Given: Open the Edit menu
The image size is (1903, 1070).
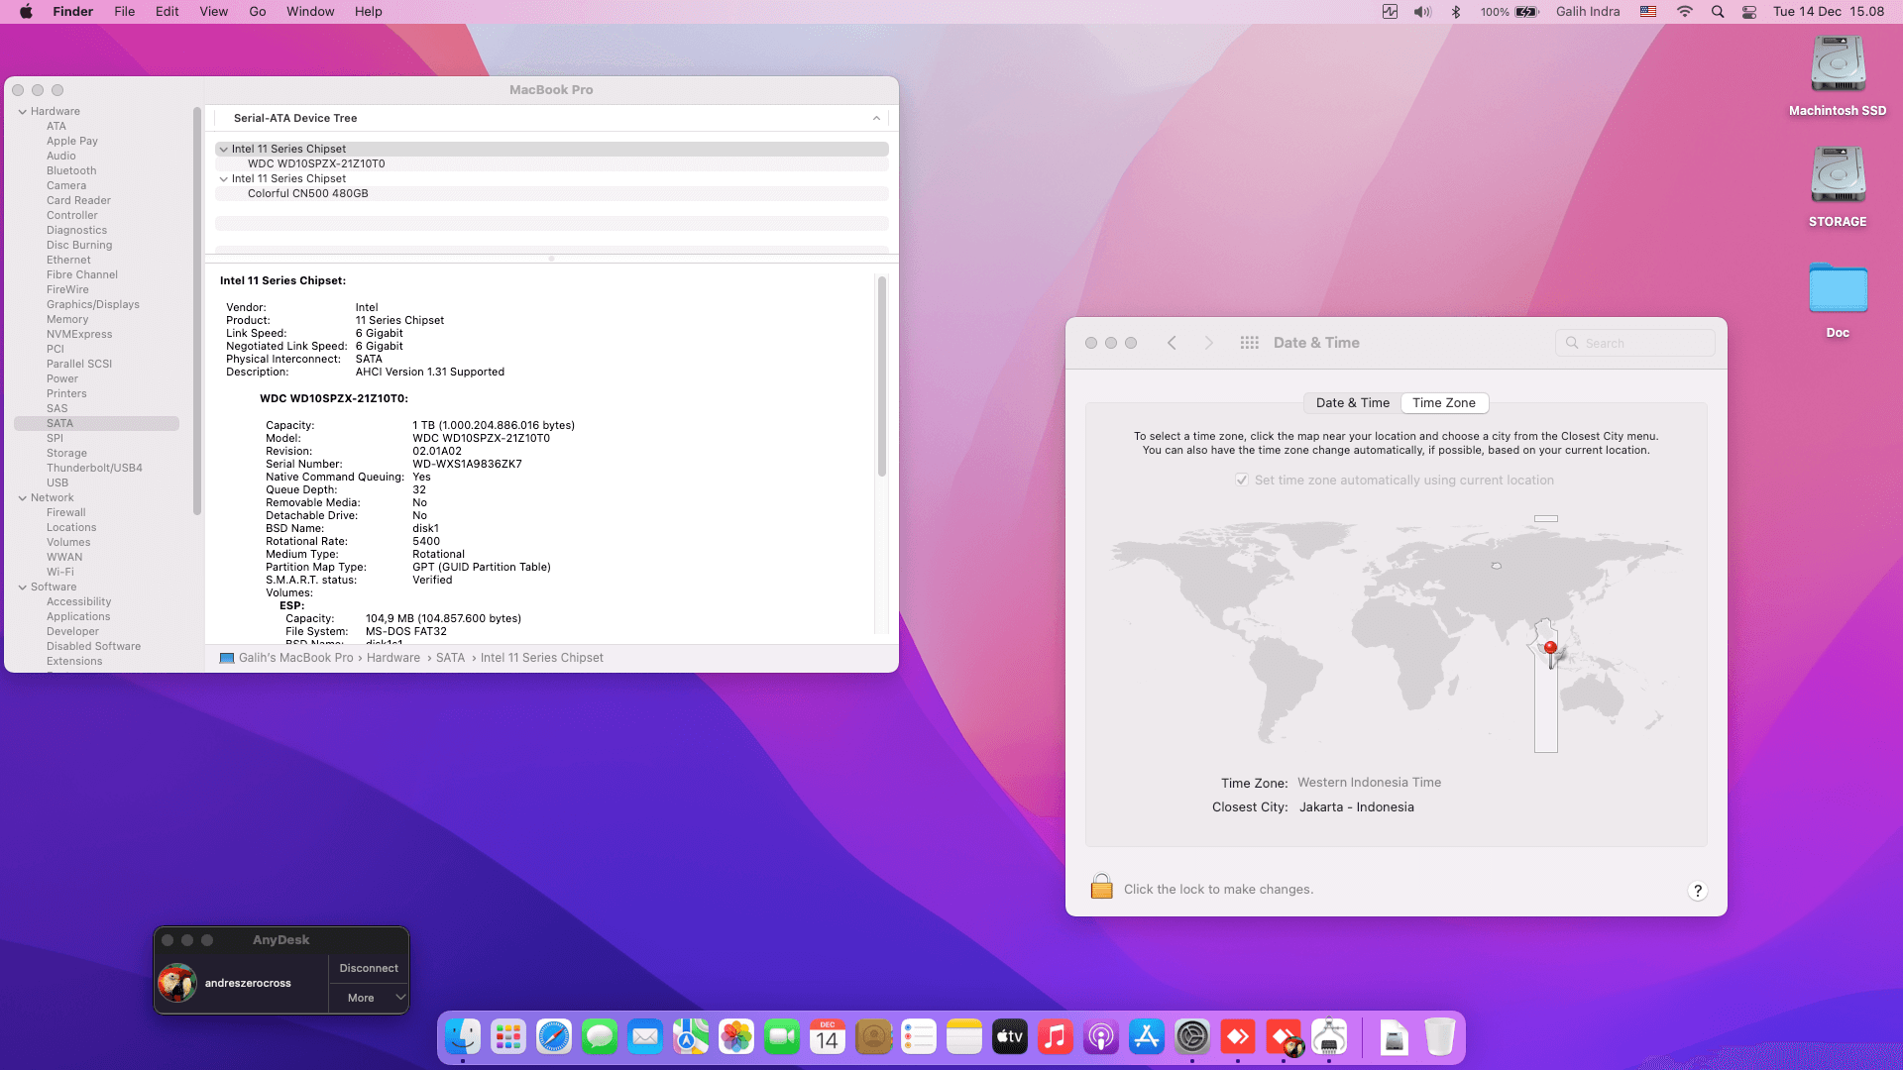Looking at the screenshot, I should 167,12.
